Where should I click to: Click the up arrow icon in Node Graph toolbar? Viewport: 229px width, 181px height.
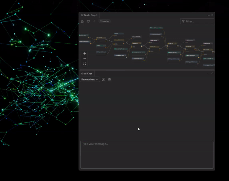[94, 21]
